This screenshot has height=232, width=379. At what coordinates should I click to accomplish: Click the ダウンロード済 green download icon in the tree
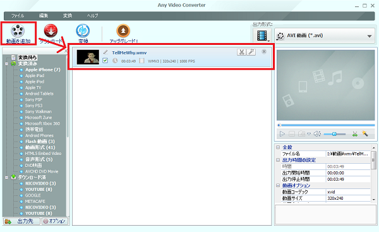[13, 178]
